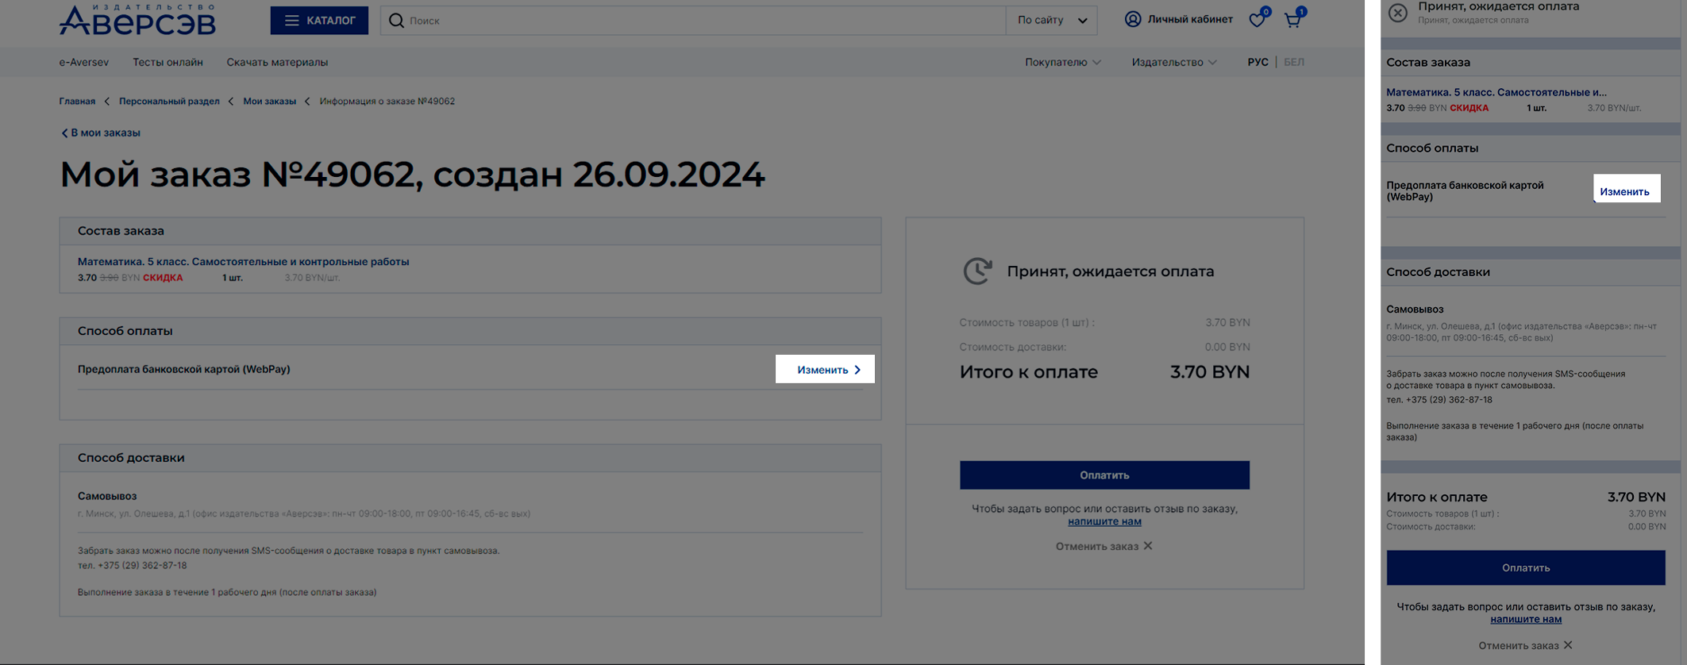Screen dimensions: 1687x665
Task: Click напишите нам link under main pay button
Action: coord(1104,521)
